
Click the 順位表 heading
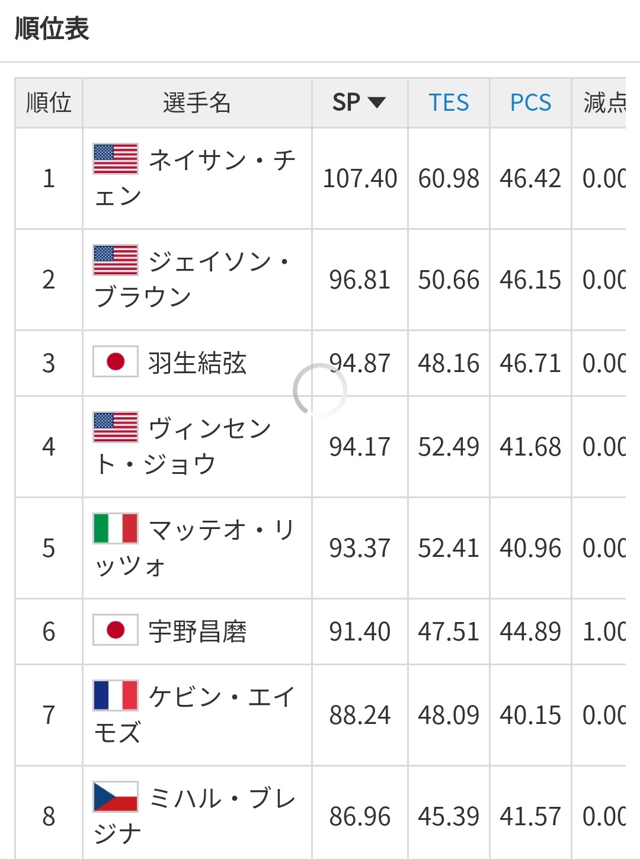click(x=52, y=28)
